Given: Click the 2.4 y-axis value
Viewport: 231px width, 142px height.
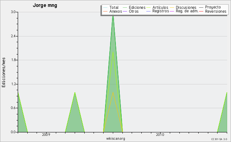Looking at the screenshot, I should 13,36.
